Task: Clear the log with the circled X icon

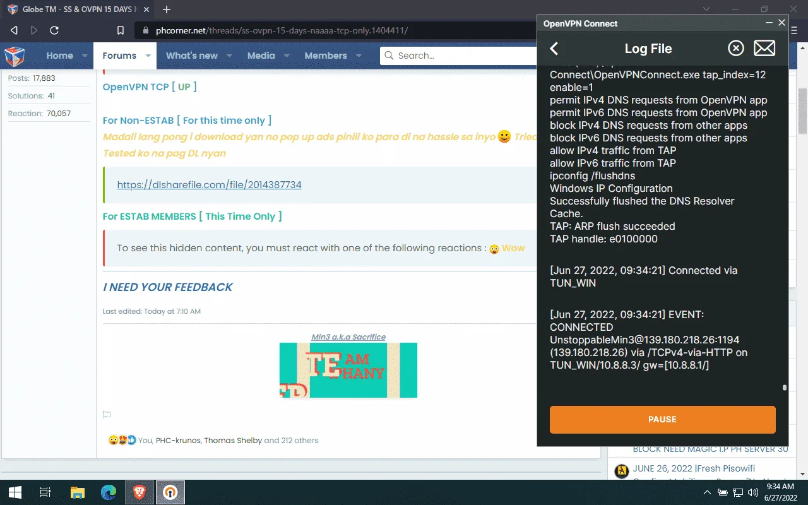Action: [x=736, y=49]
